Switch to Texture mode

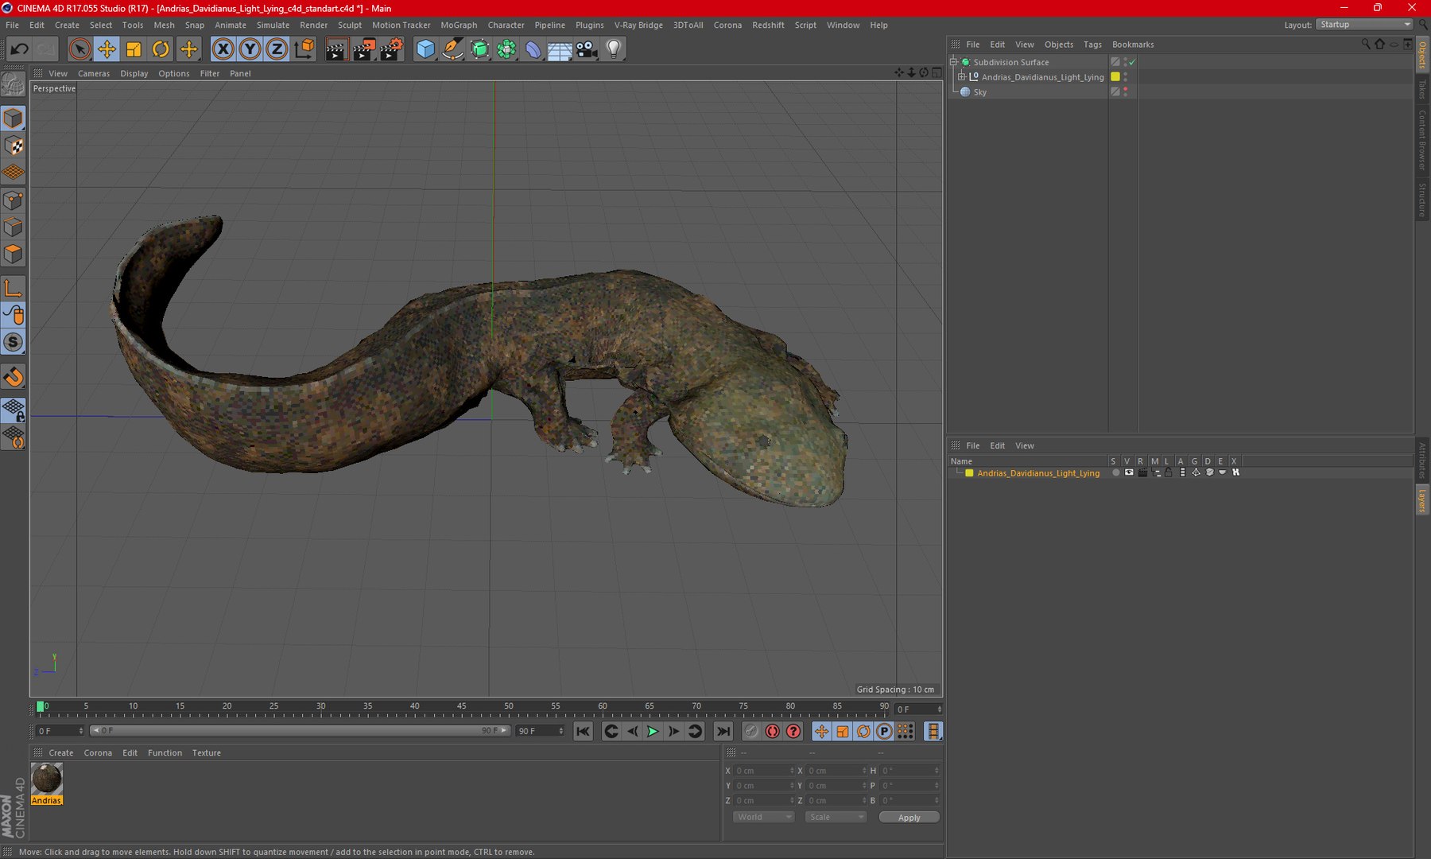pyautogui.click(x=14, y=146)
